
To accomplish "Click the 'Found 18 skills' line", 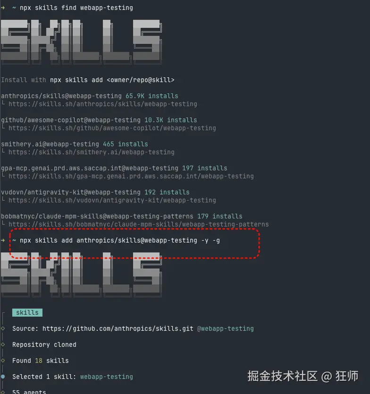I will click(41, 361).
